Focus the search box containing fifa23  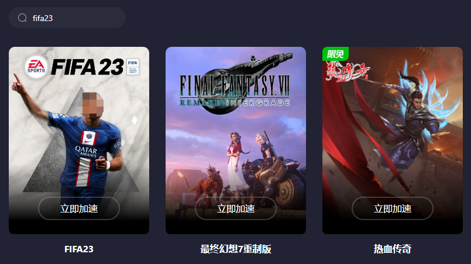click(67, 18)
